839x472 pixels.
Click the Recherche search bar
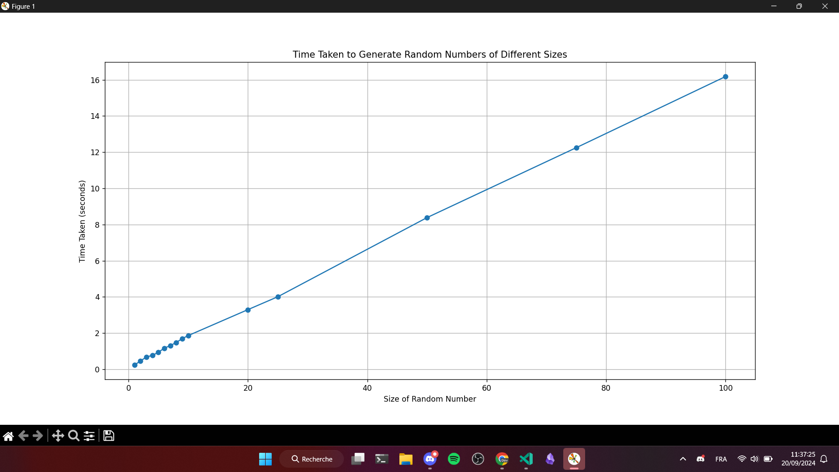coord(311,459)
